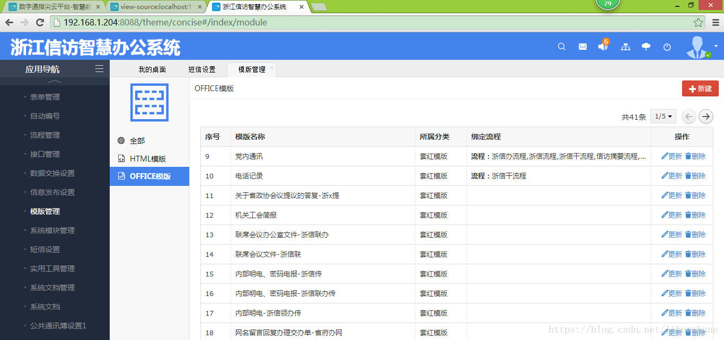The image size is (724, 340).
Task: Open 流程管理 in sidebar
Action: point(45,135)
